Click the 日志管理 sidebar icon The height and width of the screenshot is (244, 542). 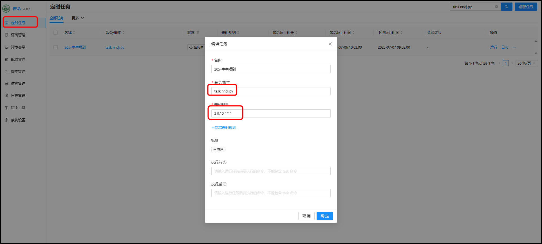coord(6,96)
